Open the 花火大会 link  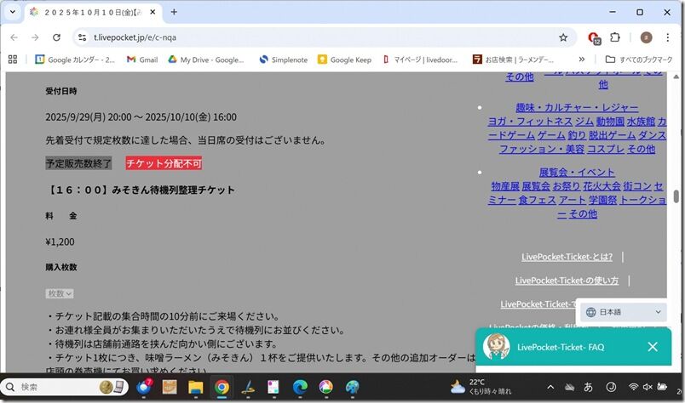602,186
